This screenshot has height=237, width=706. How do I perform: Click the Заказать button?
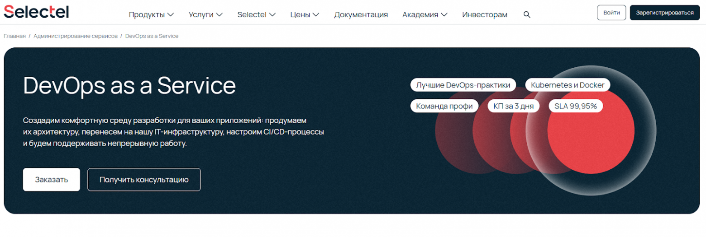click(x=52, y=180)
